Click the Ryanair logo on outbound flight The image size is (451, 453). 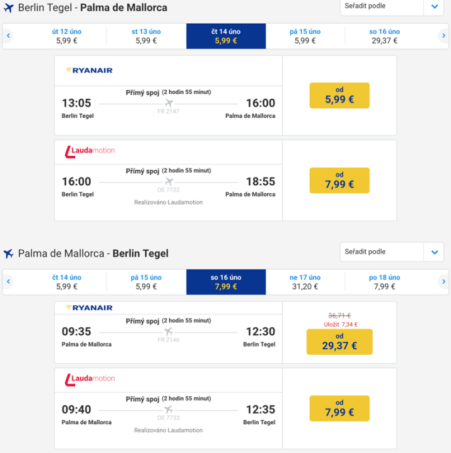click(x=90, y=70)
